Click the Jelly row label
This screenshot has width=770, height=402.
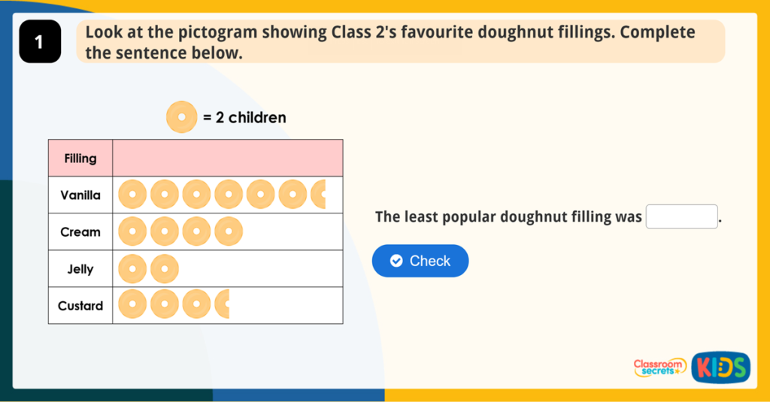[x=80, y=269]
